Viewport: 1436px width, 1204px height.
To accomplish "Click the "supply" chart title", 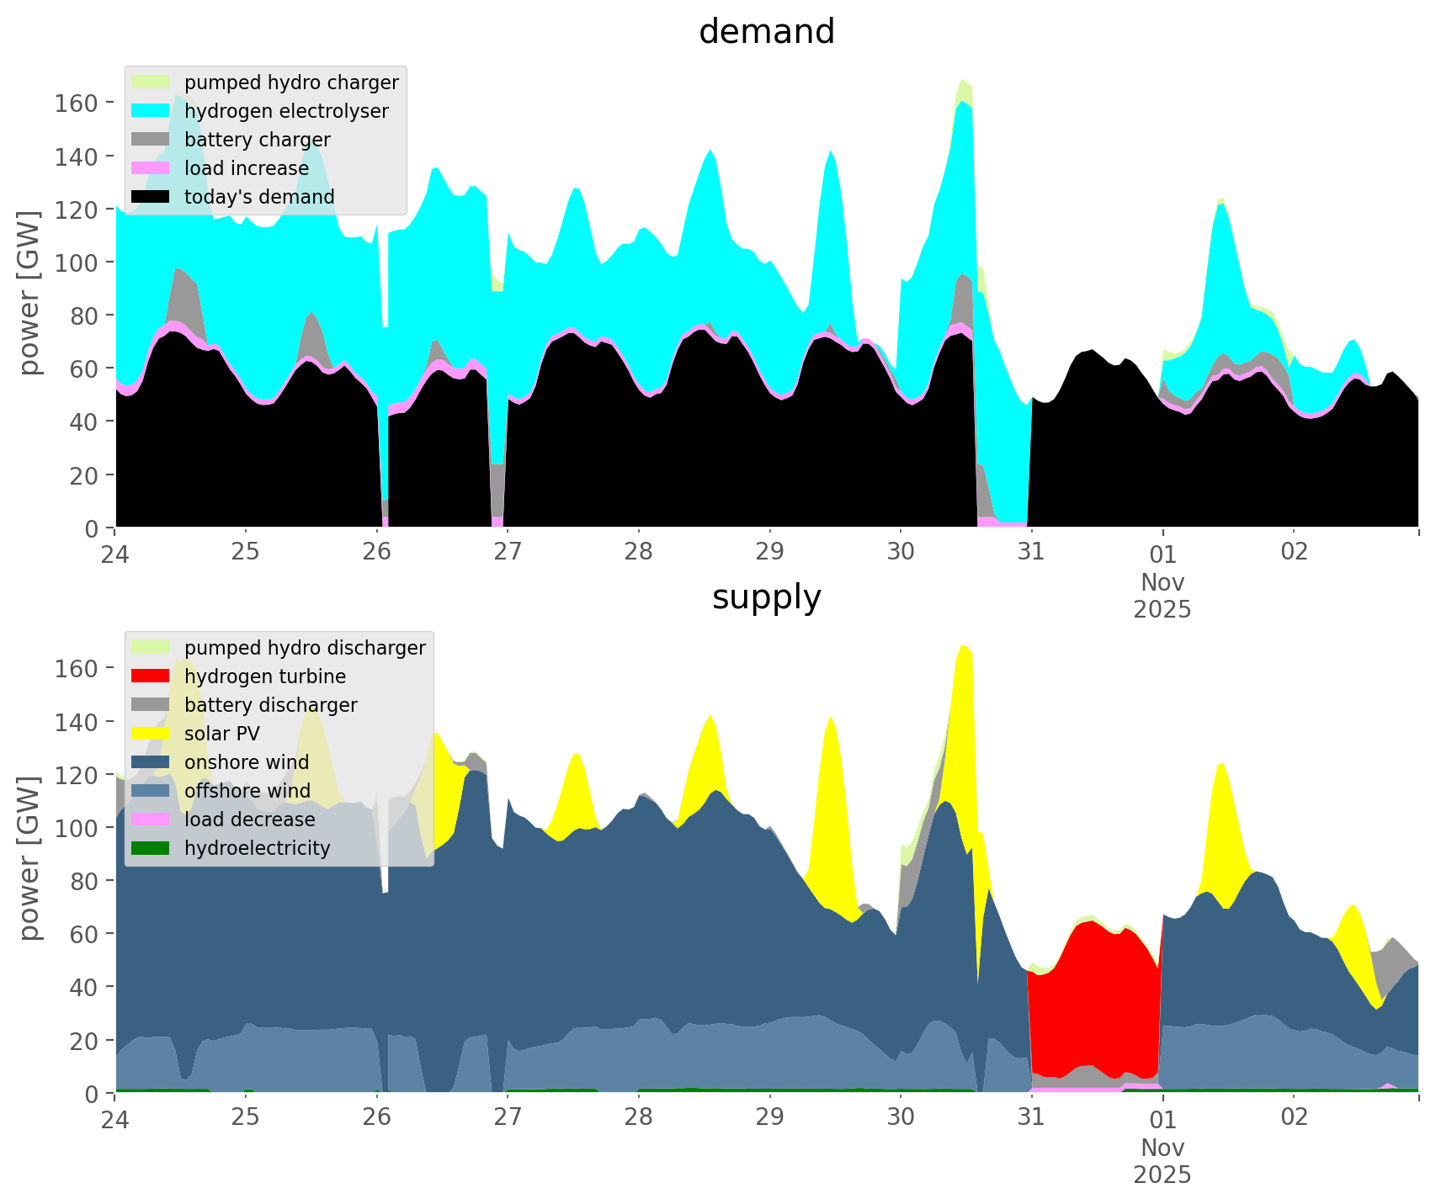I will (766, 597).
